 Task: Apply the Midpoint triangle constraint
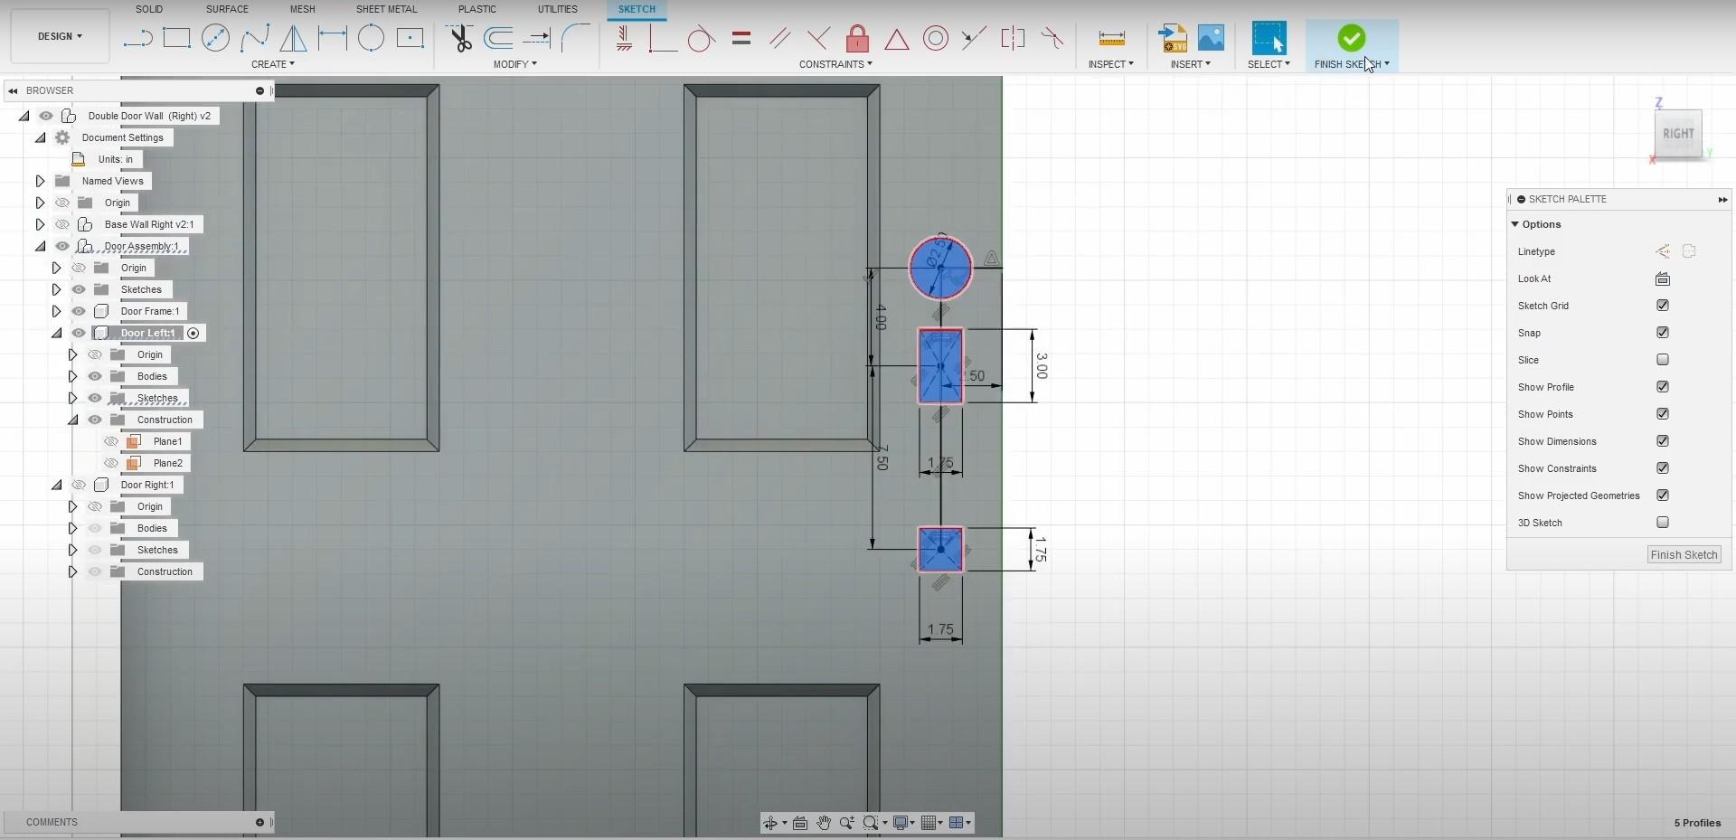(897, 38)
